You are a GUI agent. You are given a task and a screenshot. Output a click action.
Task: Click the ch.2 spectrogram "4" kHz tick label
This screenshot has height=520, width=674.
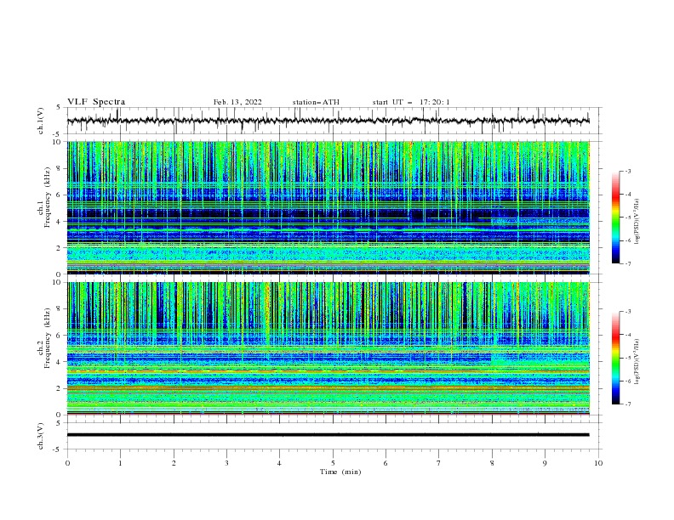point(59,362)
